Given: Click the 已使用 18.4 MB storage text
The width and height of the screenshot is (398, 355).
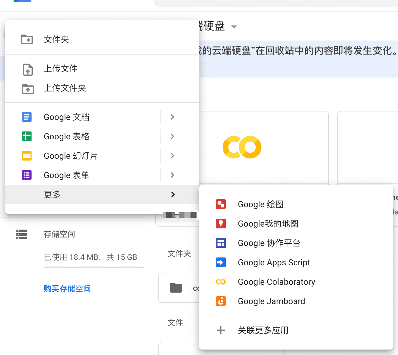Looking at the screenshot, I should (90, 257).
